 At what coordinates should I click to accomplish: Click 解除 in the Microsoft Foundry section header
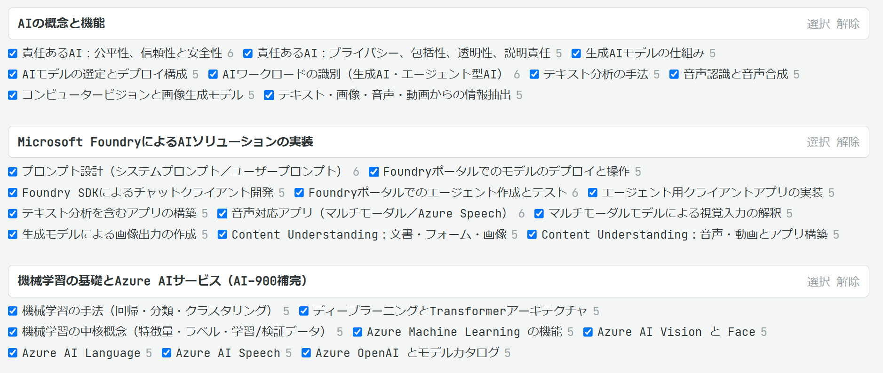point(848,142)
